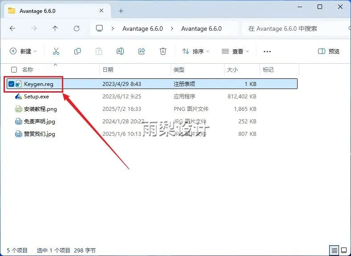Toggle the select-all checkbox in header
The width and height of the screenshot is (351, 256).
pos(14,69)
